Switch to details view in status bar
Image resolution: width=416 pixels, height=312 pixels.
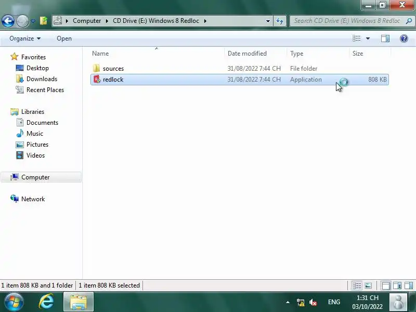[x=357, y=285]
